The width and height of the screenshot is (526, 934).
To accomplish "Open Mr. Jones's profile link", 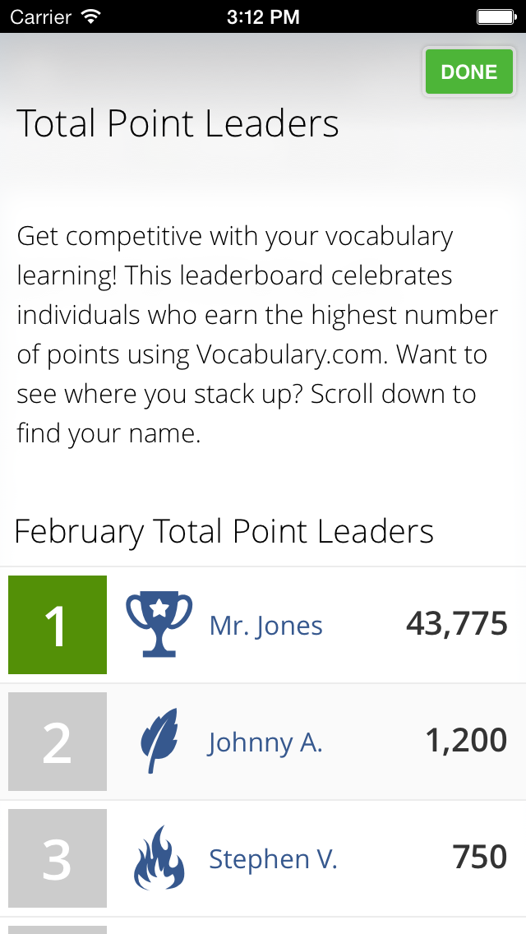I will 266,626.
